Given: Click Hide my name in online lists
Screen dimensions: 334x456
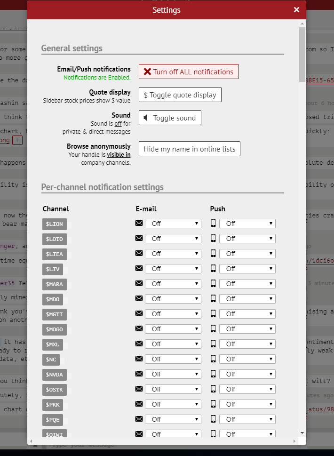Looking at the screenshot, I should (189, 149).
